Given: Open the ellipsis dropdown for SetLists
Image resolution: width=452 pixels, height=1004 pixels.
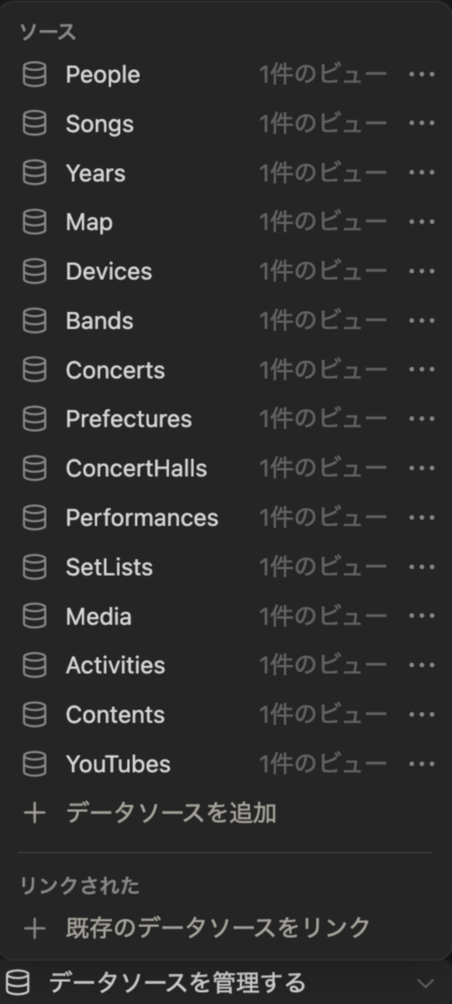Looking at the screenshot, I should coord(422,567).
